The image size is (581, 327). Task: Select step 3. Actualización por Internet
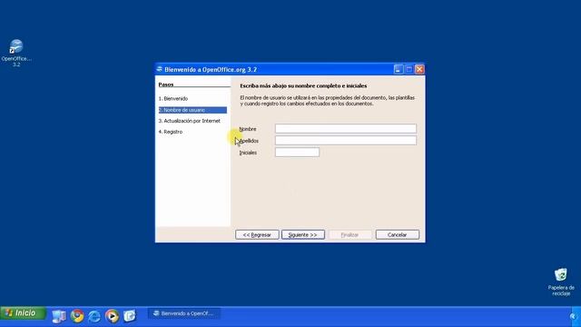point(190,121)
